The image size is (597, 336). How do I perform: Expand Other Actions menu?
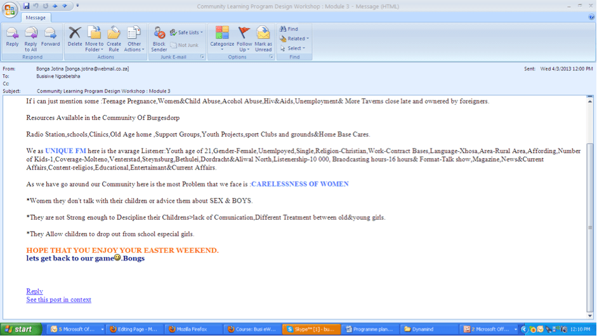point(134,39)
